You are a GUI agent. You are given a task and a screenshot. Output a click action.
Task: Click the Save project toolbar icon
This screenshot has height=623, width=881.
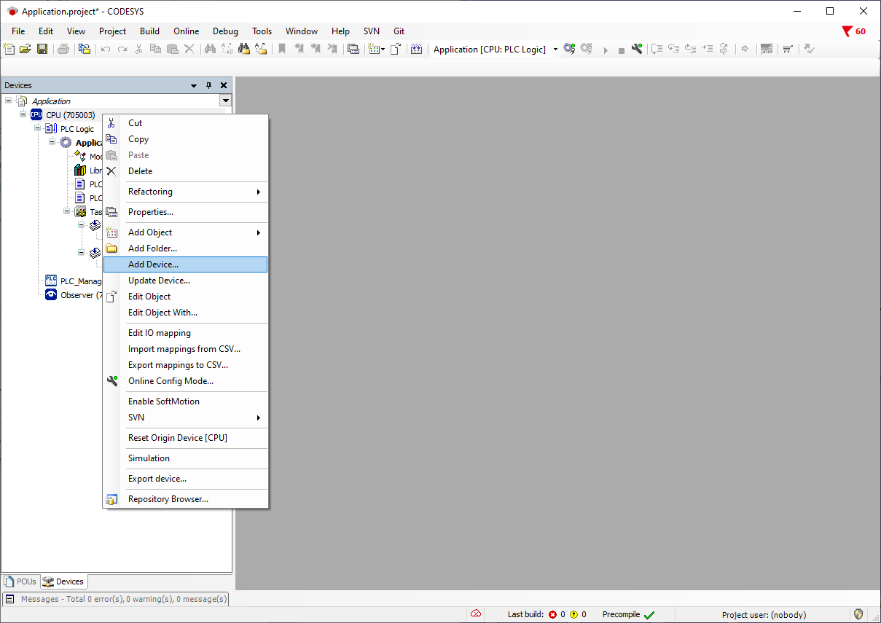click(x=42, y=49)
